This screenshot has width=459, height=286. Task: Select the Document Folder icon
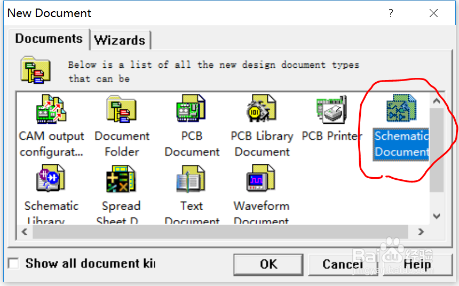click(122, 109)
